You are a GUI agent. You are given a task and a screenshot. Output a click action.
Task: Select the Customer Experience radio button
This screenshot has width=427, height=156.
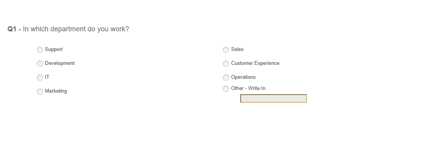pos(226,63)
